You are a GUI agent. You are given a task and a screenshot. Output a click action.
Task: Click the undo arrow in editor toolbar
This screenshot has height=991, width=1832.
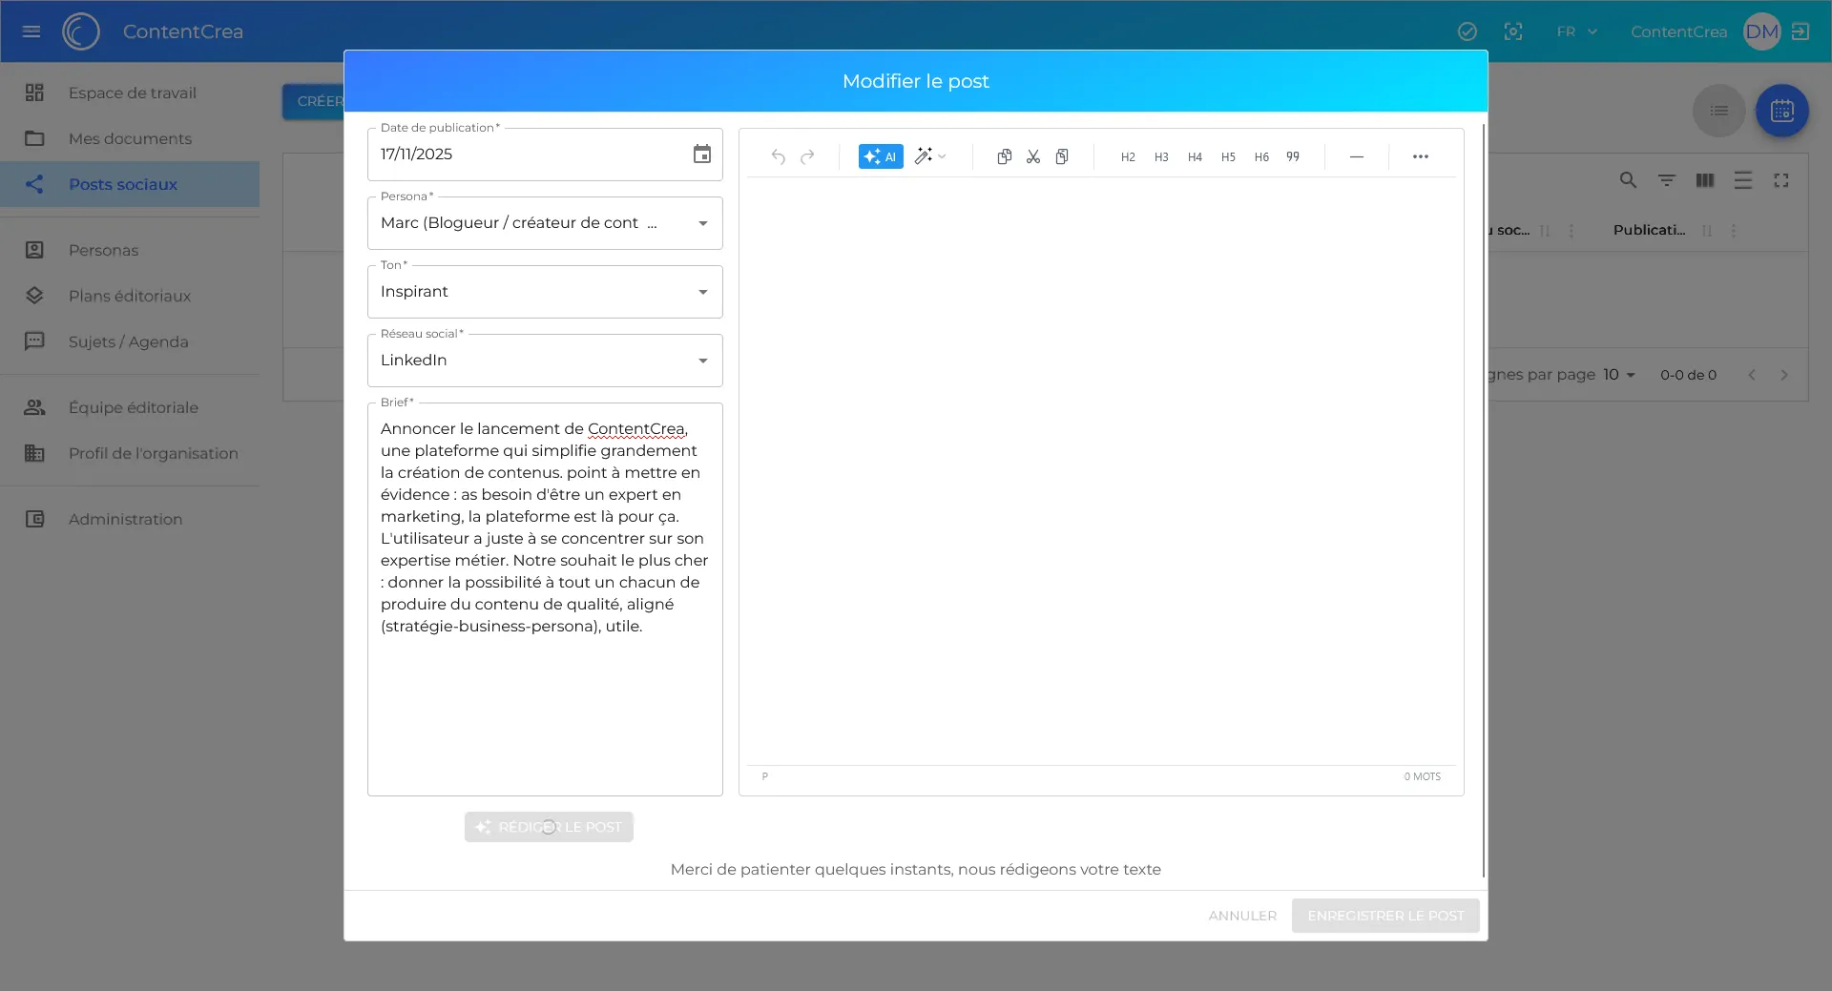[x=779, y=156]
